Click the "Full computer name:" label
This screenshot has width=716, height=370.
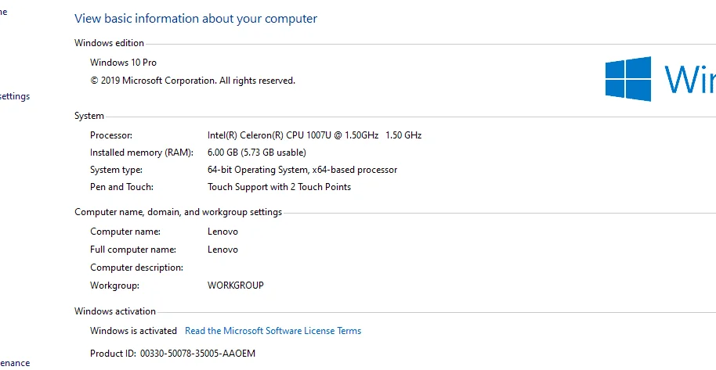pyautogui.click(x=133, y=250)
